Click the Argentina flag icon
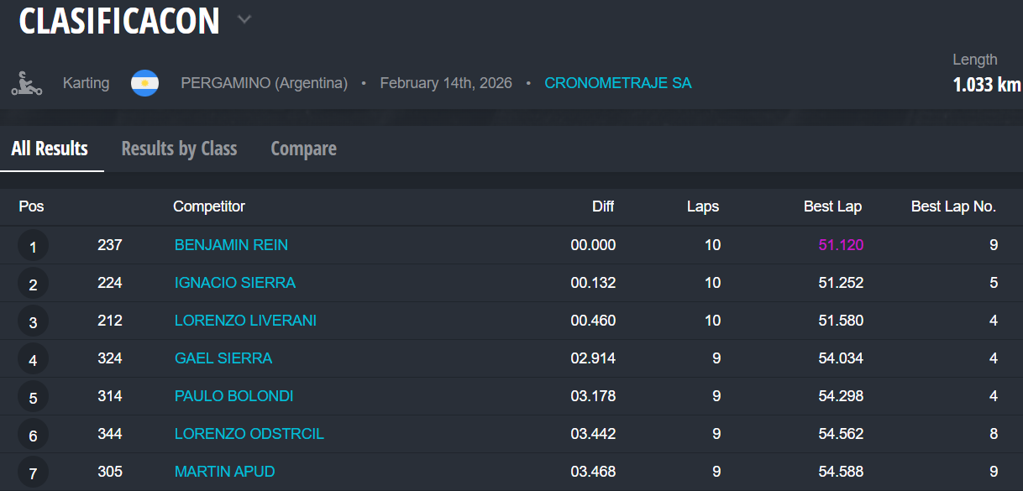1023x491 pixels. click(144, 83)
